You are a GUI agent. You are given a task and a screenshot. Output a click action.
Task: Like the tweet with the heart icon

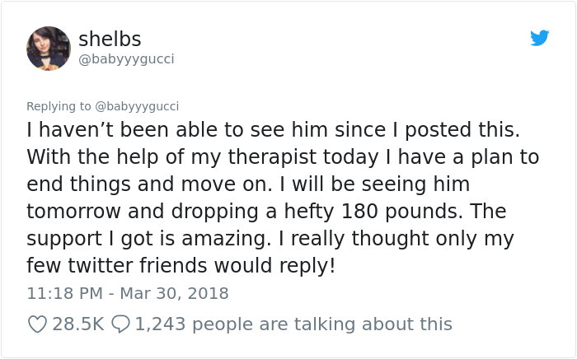coord(37,324)
